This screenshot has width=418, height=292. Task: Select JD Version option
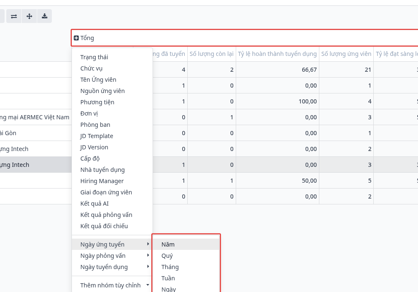pyautogui.click(x=112, y=147)
